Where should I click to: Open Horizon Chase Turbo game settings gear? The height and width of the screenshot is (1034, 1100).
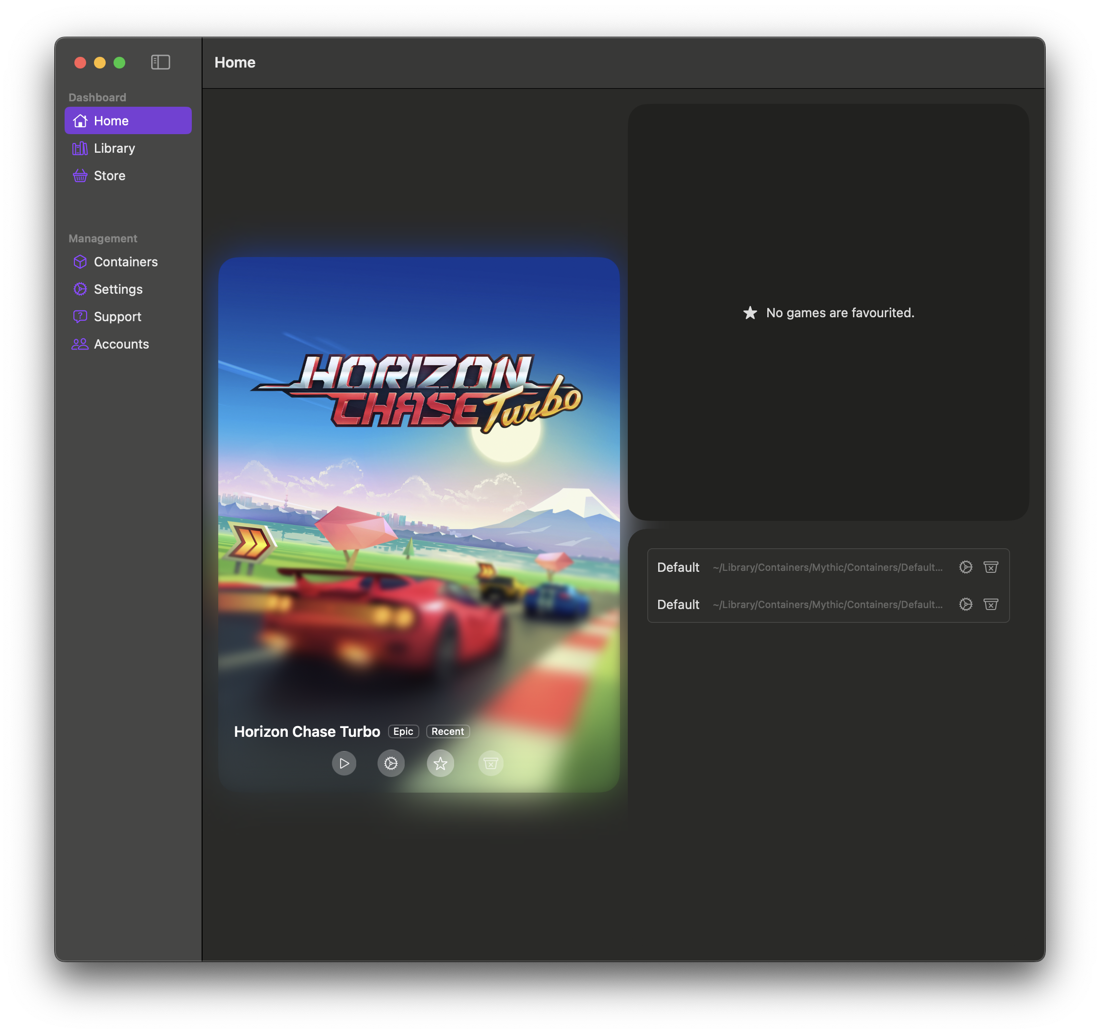pos(391,763)
